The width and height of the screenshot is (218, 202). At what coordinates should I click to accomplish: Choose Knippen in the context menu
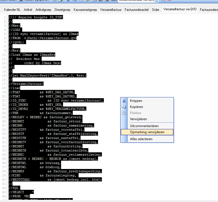pyautogui.click(x=147, y=101)
